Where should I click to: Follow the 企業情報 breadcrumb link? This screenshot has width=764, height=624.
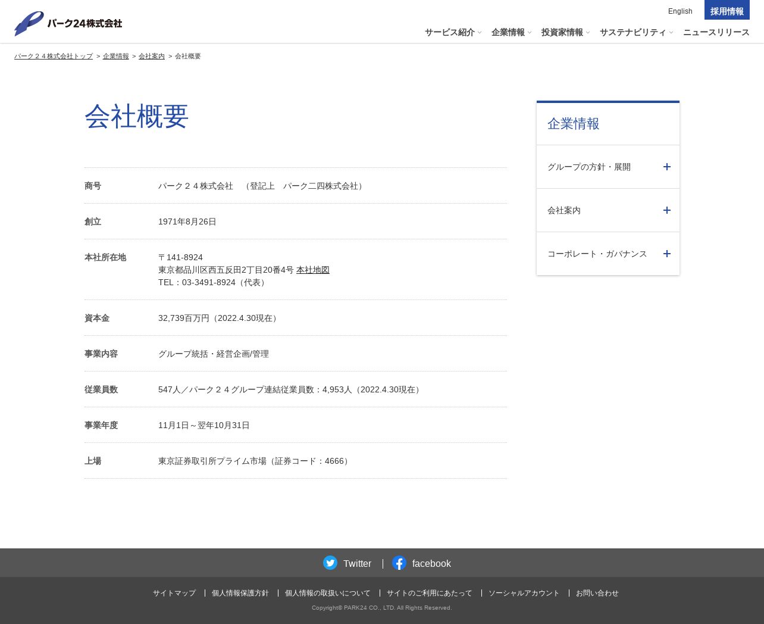116,56
